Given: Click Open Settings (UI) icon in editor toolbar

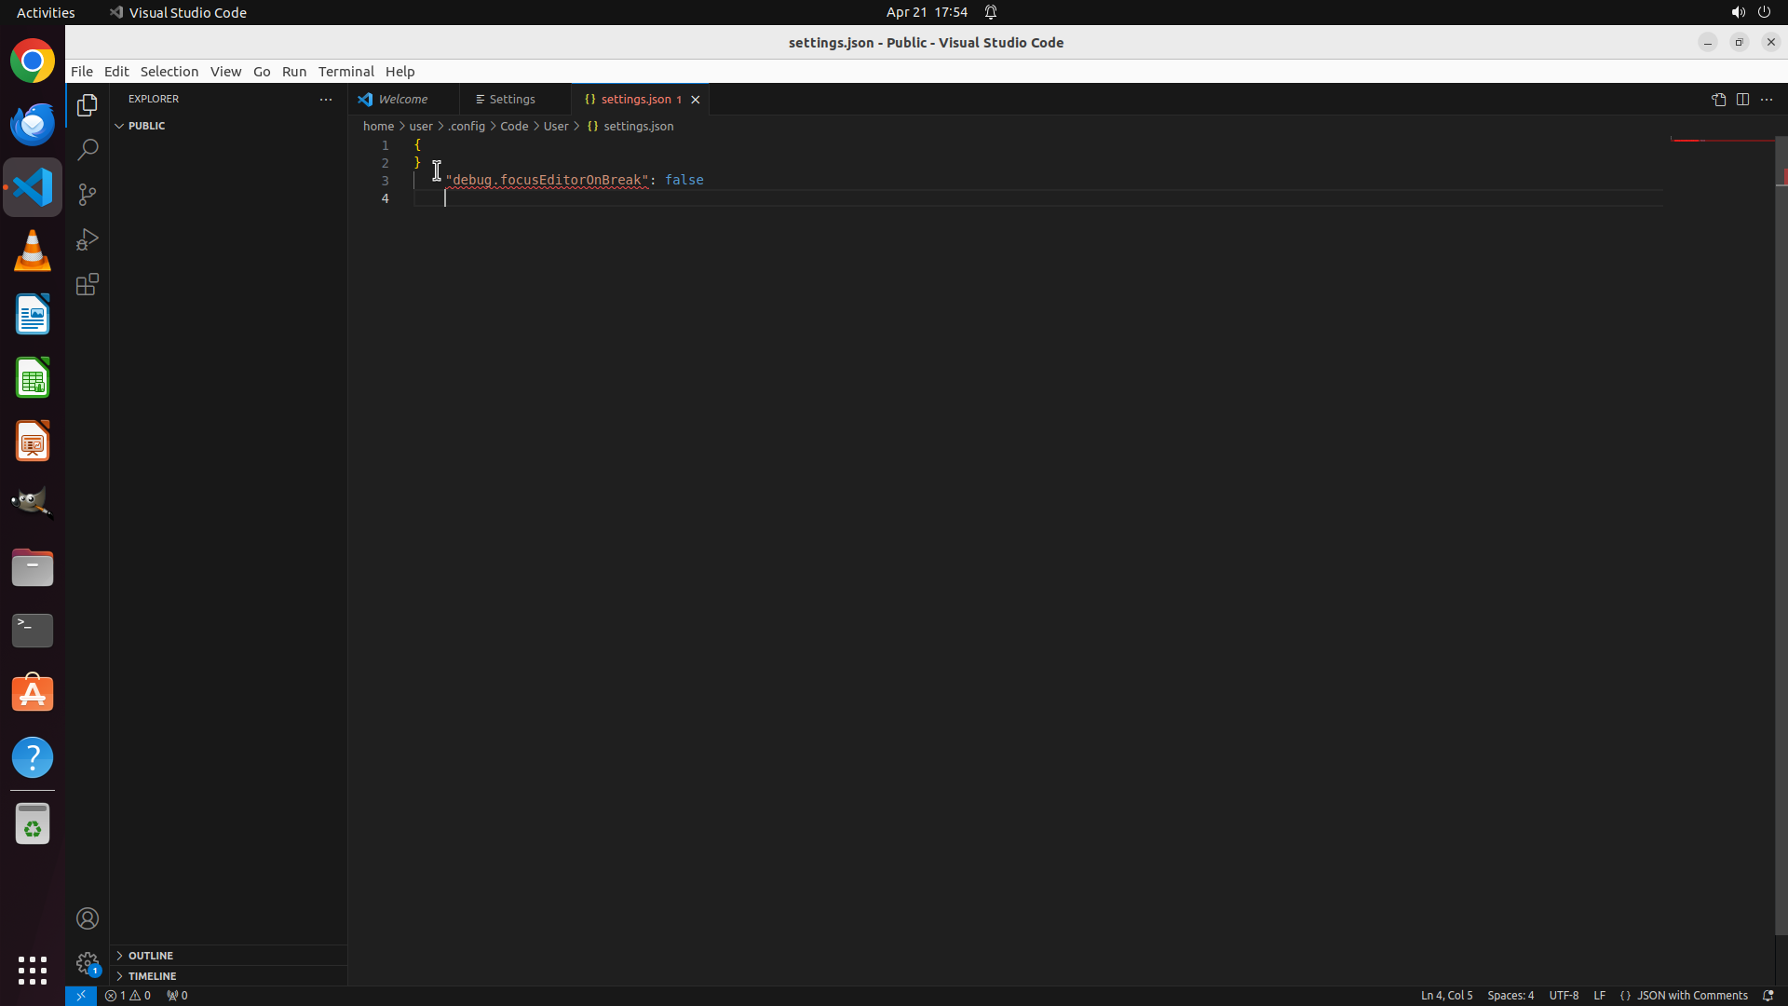Looking at the screenshot, I should coord(1718,100).
